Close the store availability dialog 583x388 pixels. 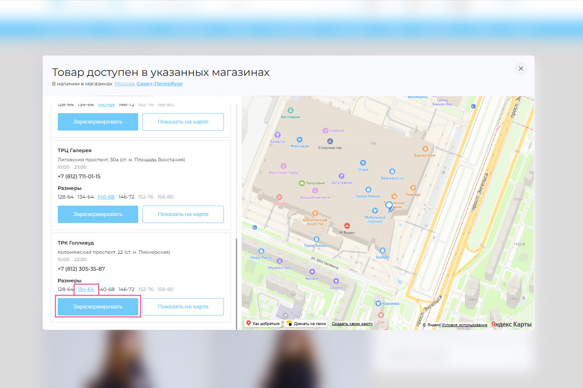(521, 69)
